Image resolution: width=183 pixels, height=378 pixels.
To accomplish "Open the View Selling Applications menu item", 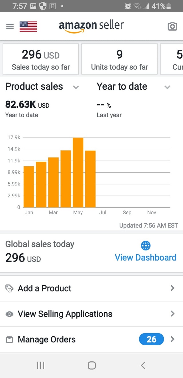I will pyautogui.click(x=65, y=314).
